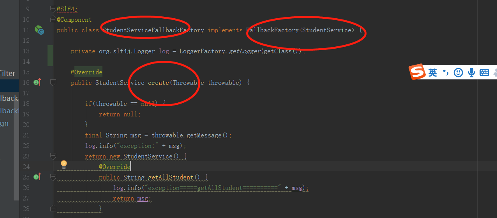The width and height of the screenshot is (497, 218).
Task: Click the microphone voice input icon
Action: 471,72
